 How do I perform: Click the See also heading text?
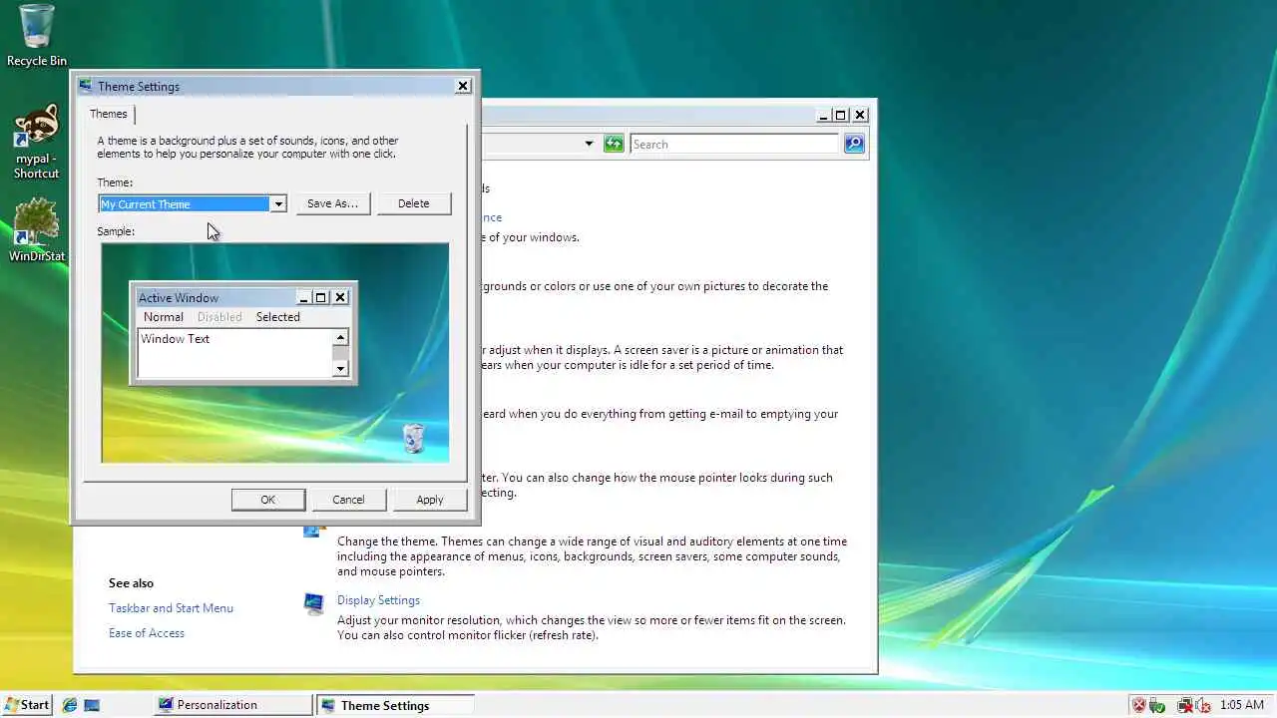131,583
